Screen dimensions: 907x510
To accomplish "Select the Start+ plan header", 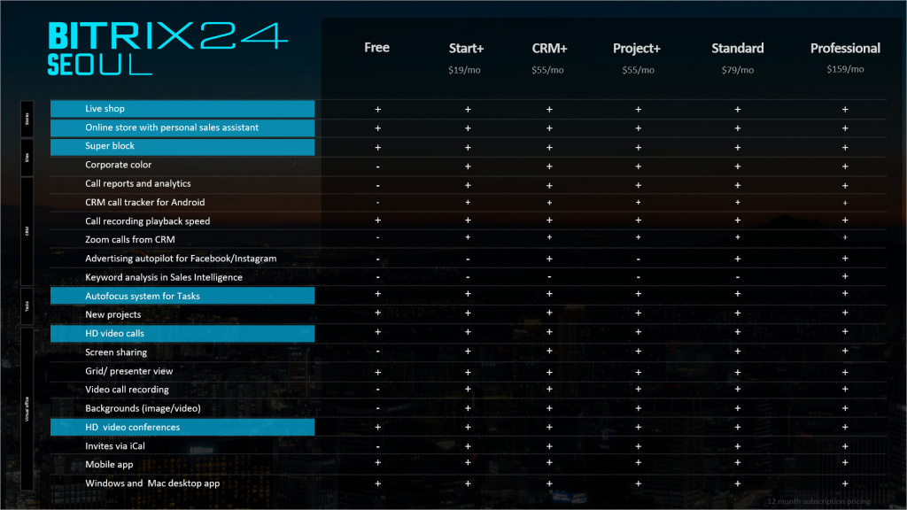I will (x=466, y=48).
